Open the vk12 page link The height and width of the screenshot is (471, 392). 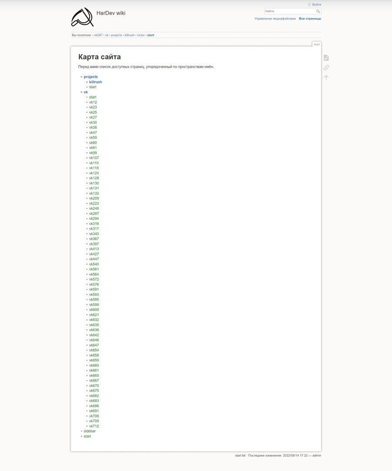tap(93, 102)
